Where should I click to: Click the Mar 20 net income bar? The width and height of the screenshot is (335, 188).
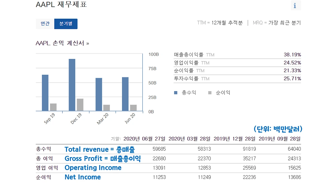pos(106,108)
